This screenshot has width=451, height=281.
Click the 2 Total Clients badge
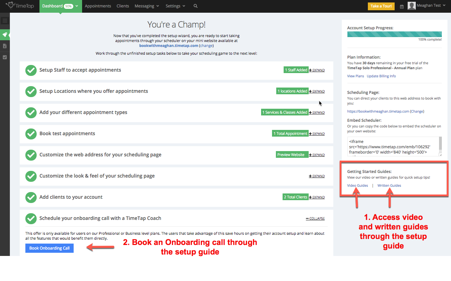click(296, 197)
